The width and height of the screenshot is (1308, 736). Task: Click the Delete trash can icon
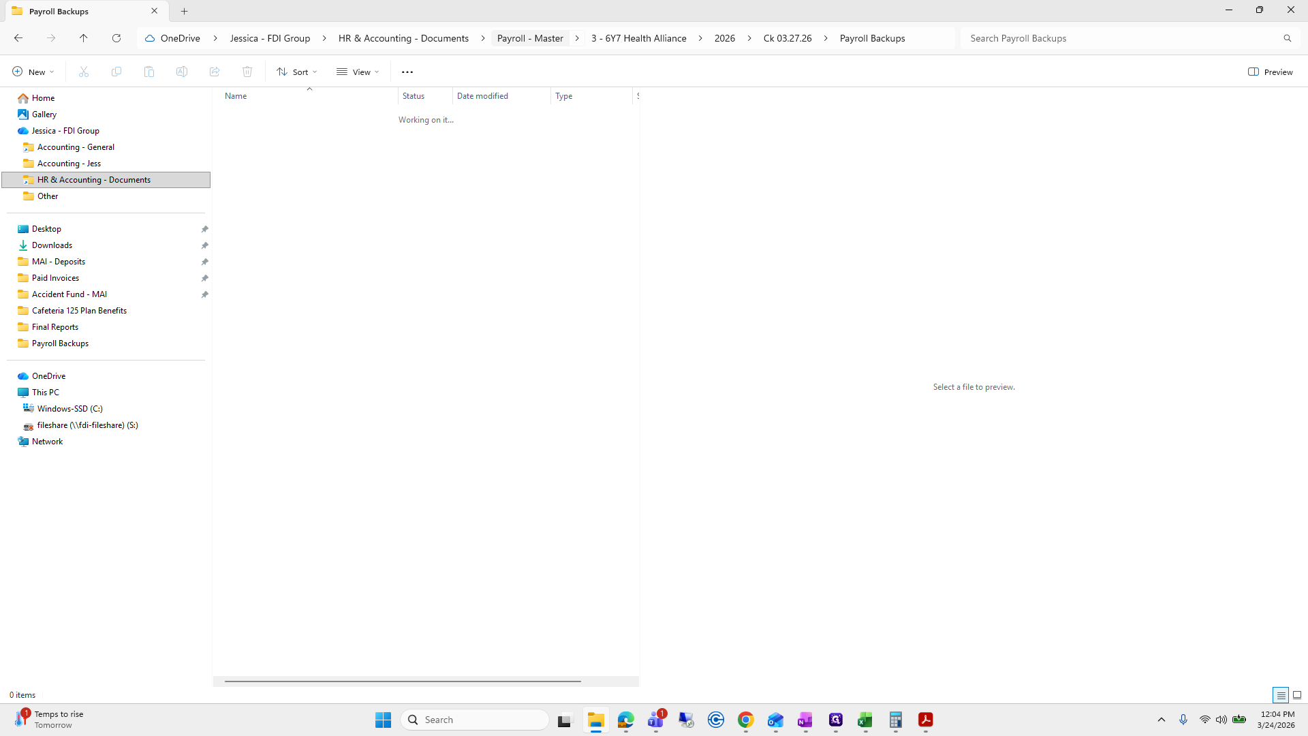pos(247,72)
